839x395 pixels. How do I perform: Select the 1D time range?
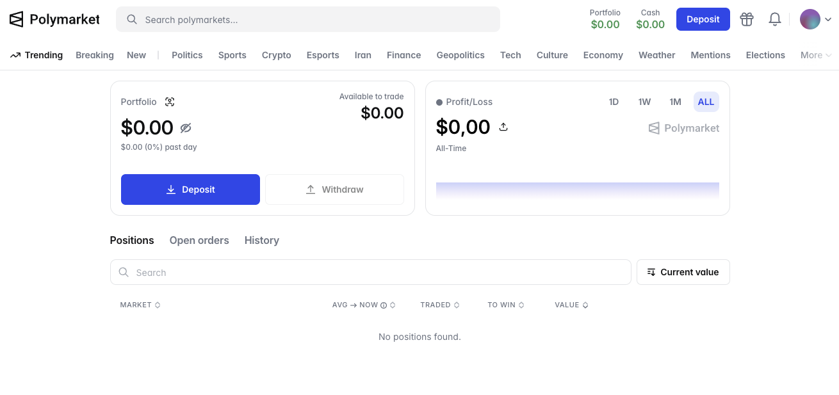point(614,102)
